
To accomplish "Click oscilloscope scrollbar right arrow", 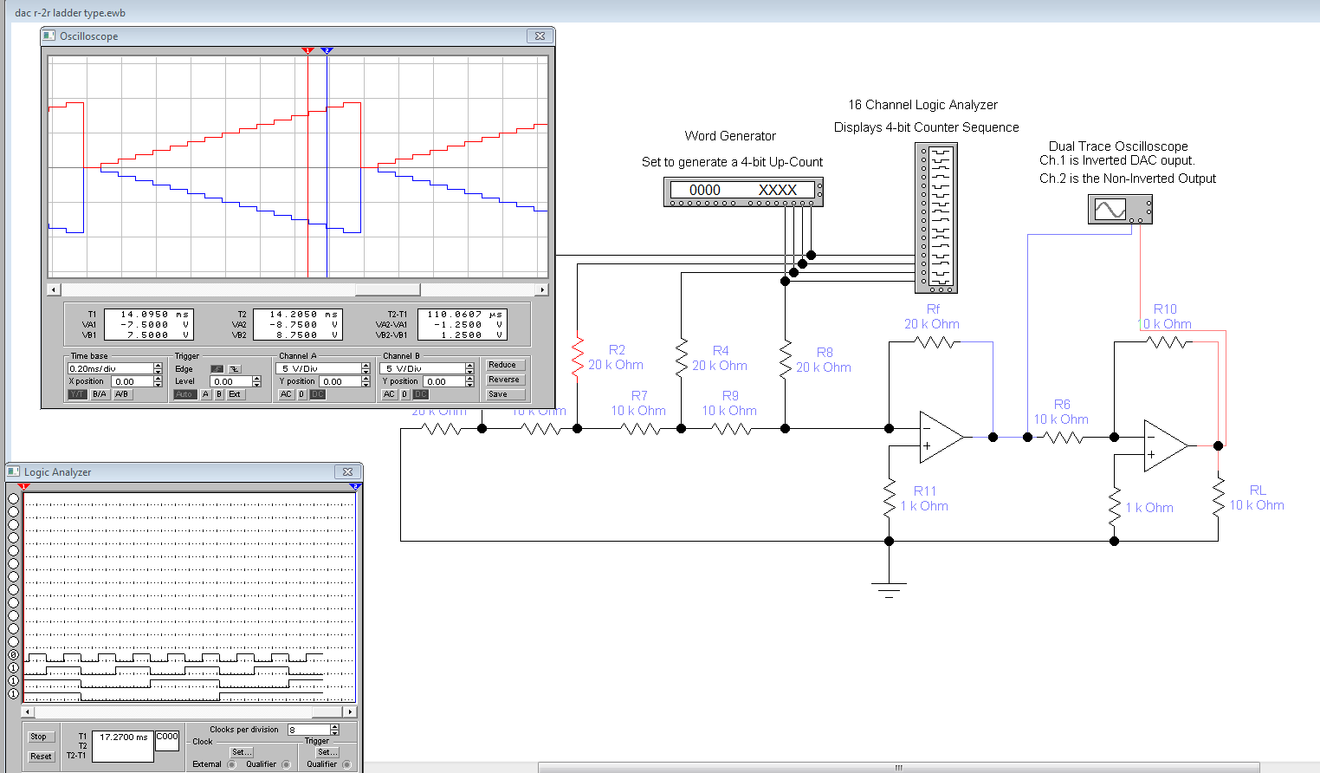I will 542,289.
